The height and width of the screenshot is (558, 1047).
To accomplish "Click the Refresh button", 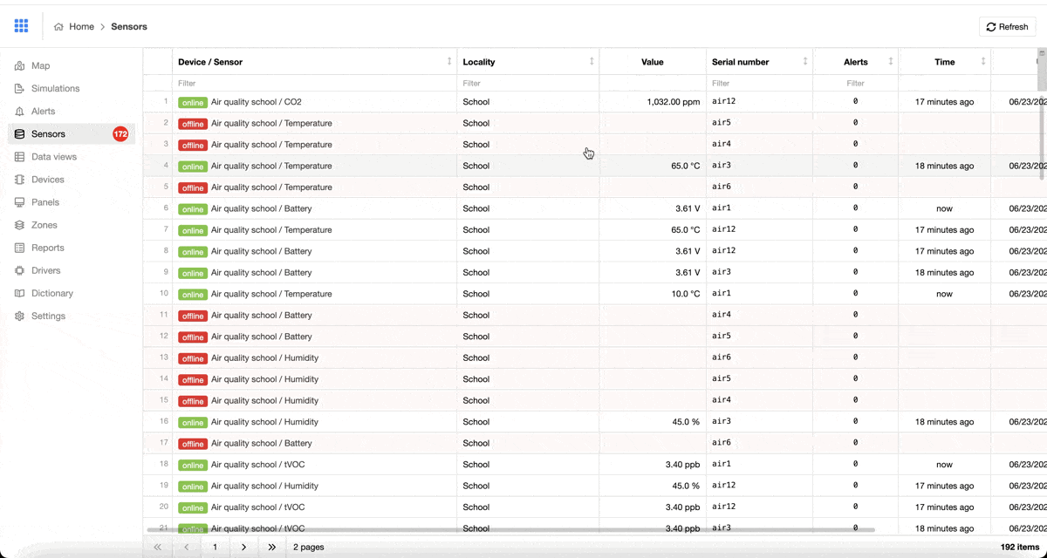I will [x=1007, y=27].
